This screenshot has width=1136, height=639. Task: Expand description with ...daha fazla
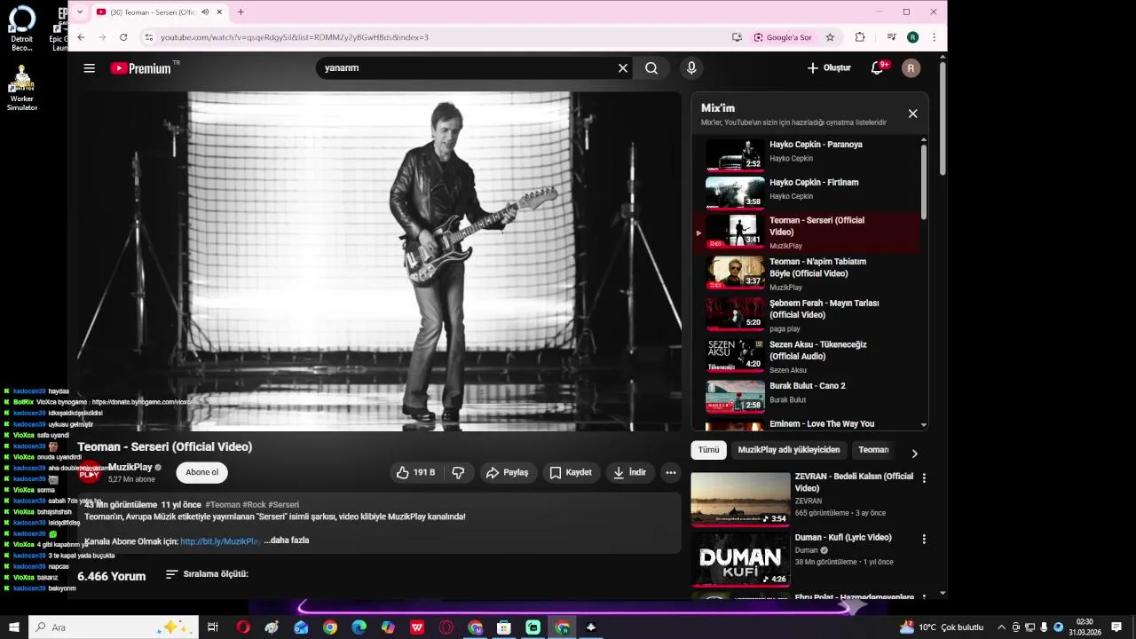click(x=286, y=540)
